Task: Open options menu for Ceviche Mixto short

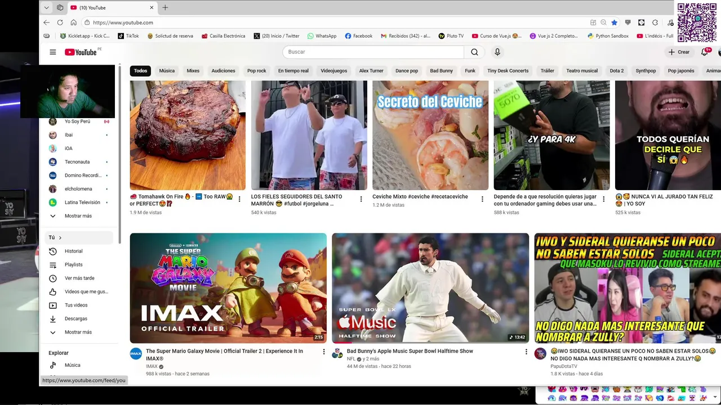Action: pyautogui.click(x=482, y=199)
